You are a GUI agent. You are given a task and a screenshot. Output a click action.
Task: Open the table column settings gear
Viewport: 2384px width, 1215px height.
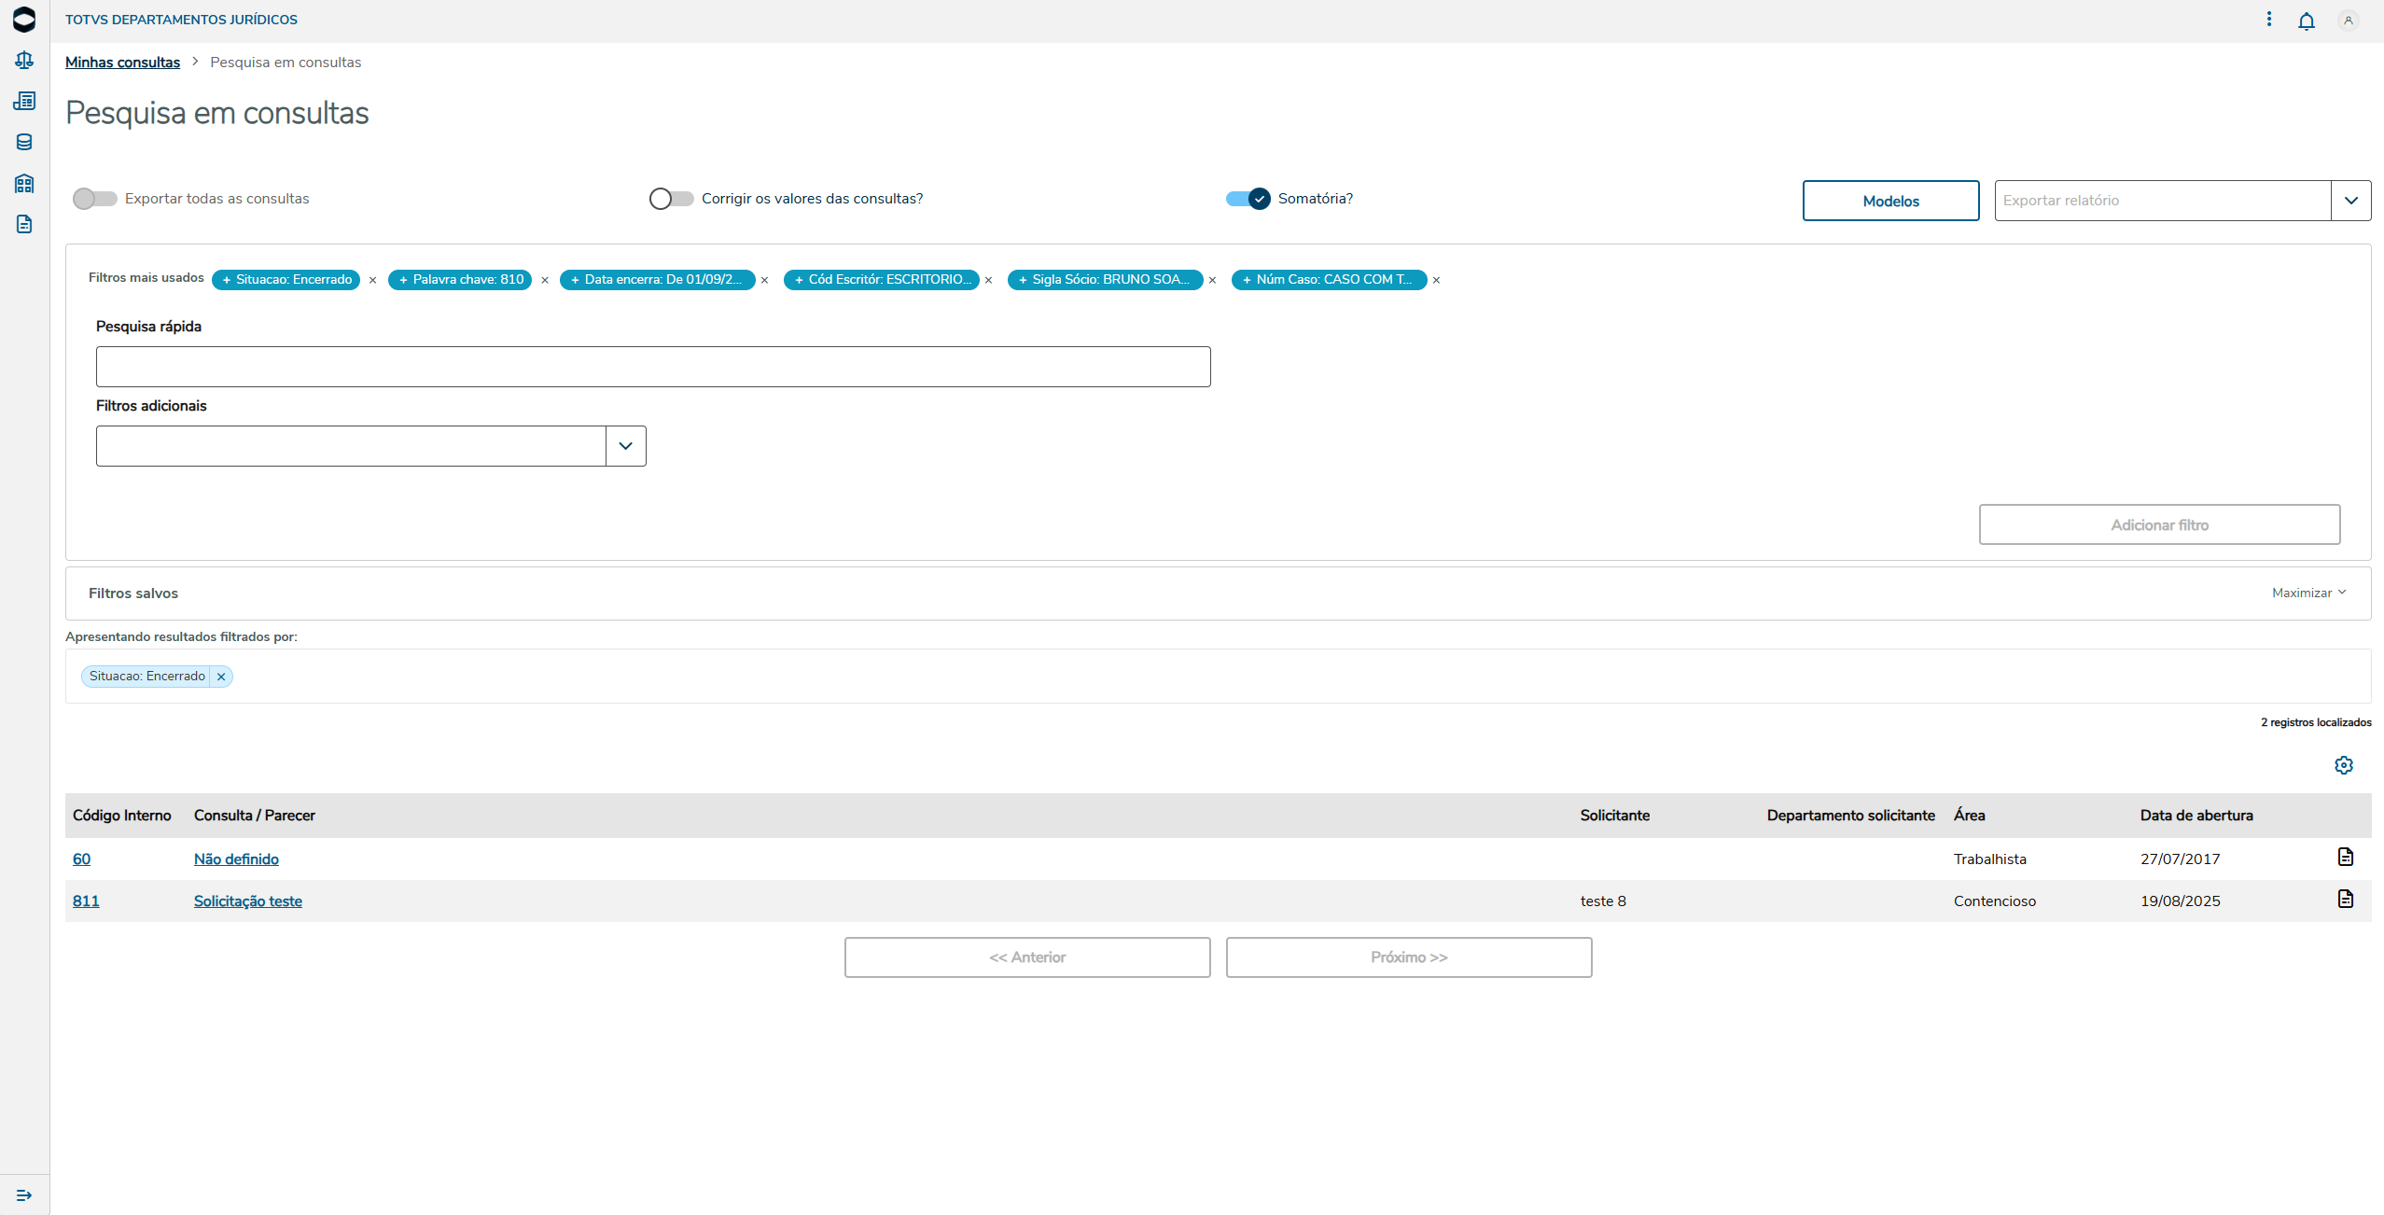2343,765
